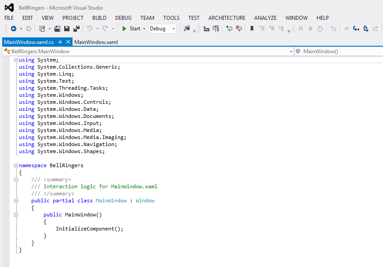
Task: Open the BUILD menu
Action: 99,18
